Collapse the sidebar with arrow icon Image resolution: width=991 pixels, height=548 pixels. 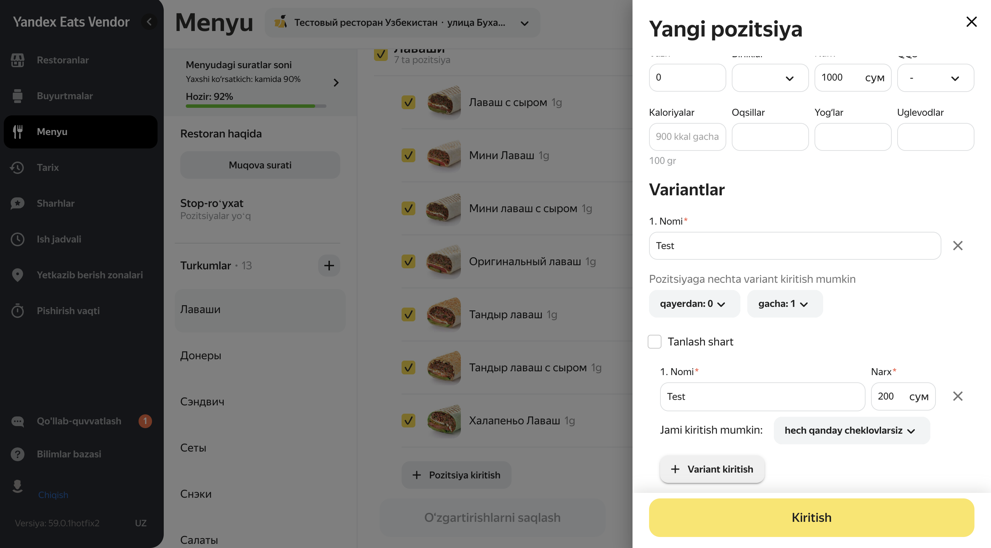click(149, 22)
